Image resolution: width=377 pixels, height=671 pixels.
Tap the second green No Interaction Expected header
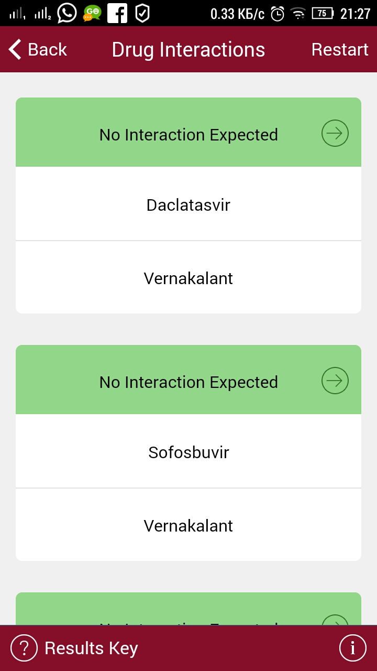click(x=188, y=382)
